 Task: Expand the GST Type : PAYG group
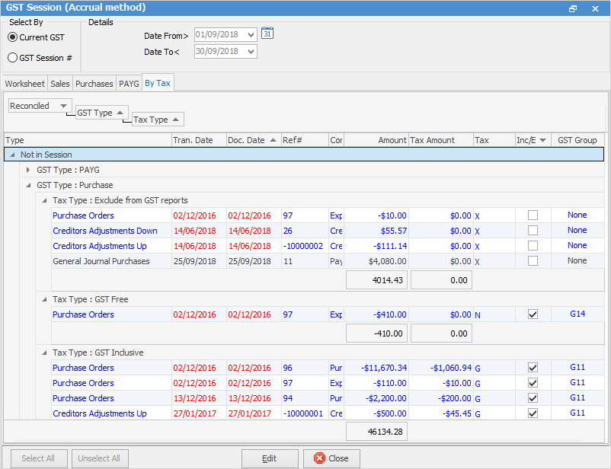(x=28, y=170)
